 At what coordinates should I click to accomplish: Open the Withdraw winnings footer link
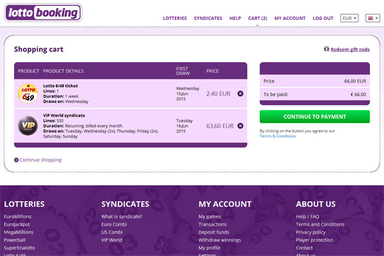coord(220,240)
